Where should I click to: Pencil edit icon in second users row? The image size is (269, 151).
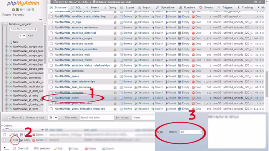pyautogui.click(x=11, y=140)
